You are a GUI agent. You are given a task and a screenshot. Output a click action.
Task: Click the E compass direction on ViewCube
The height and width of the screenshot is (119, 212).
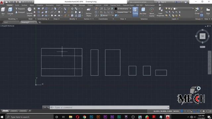(x=209, y=36)
